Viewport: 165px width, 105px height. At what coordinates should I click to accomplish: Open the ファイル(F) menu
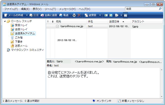click(x=11, y=9)
